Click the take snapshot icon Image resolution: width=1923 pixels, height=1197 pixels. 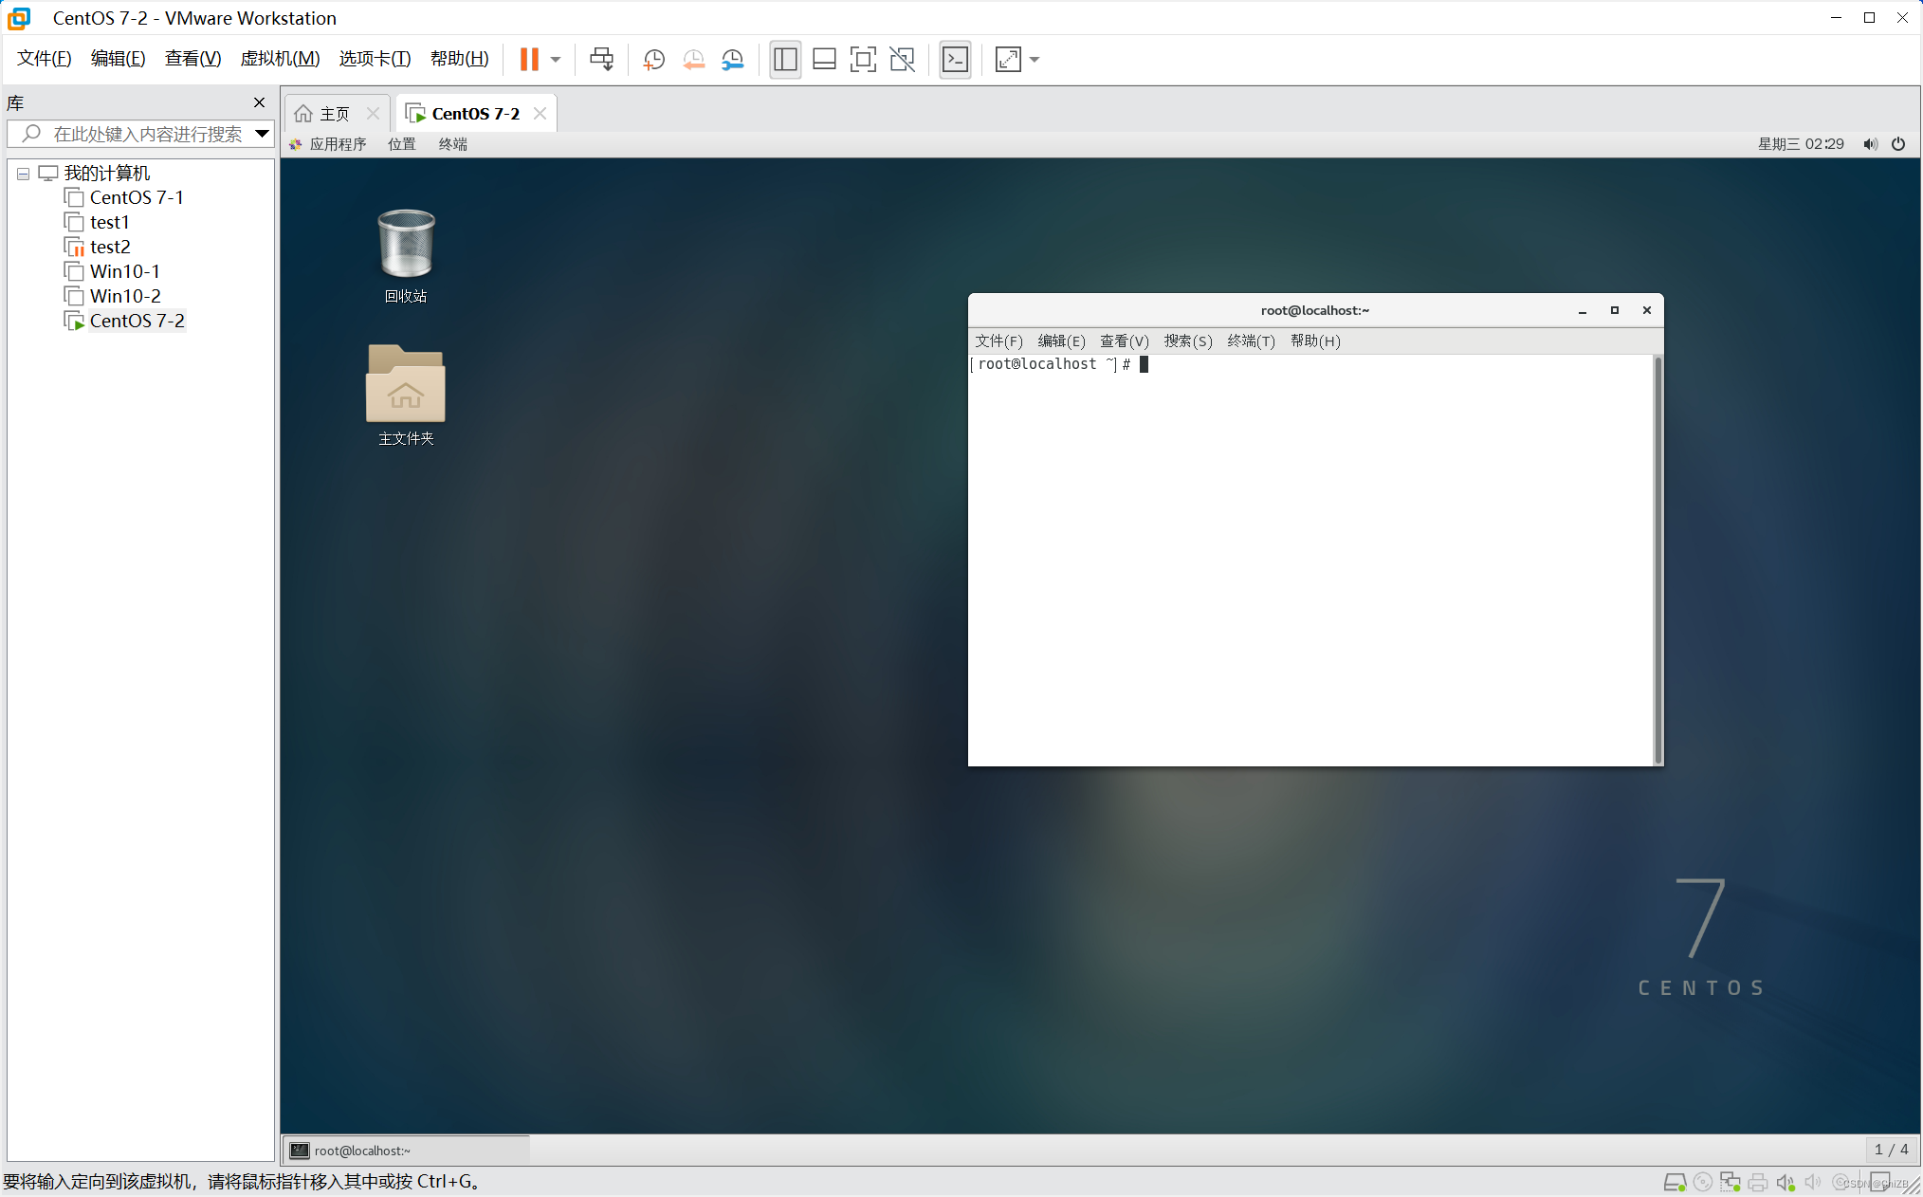pyautogui.click(x=653, y=60)
